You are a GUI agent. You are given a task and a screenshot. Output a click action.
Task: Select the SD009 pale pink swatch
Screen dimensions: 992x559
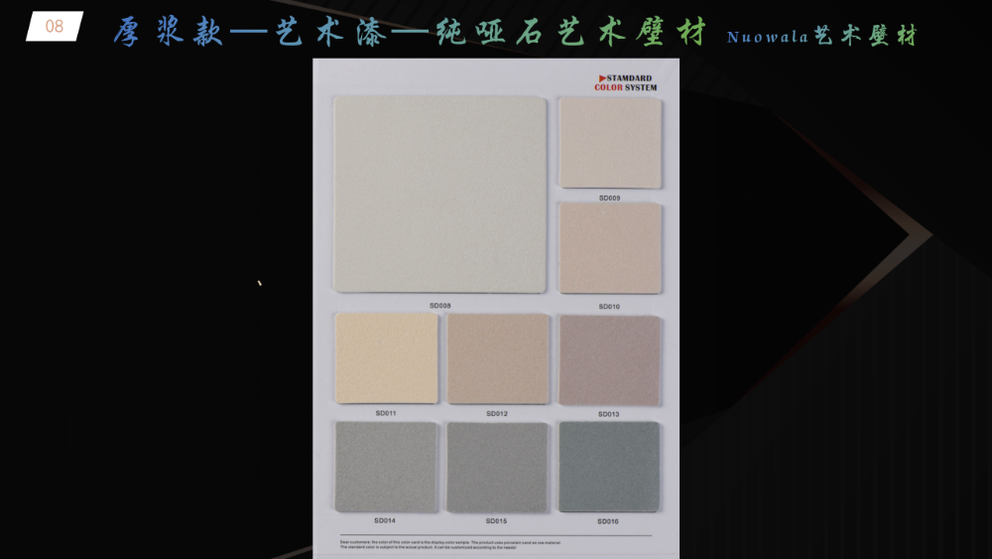click(610, 142)
